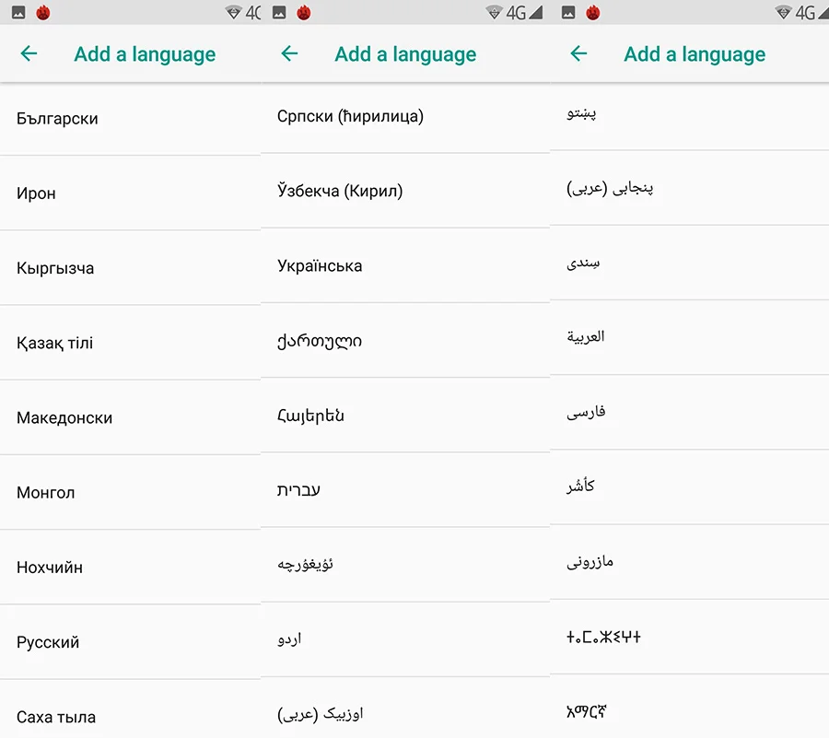Tap Wi-Fi status icon above Български screen
The width and height of the screenshot is (829, 738).
tap(233, 13)
